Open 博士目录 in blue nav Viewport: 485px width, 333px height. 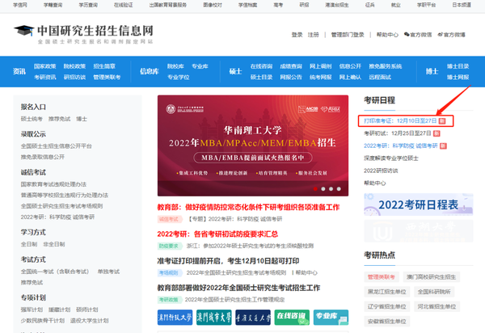tap(458, 66)
